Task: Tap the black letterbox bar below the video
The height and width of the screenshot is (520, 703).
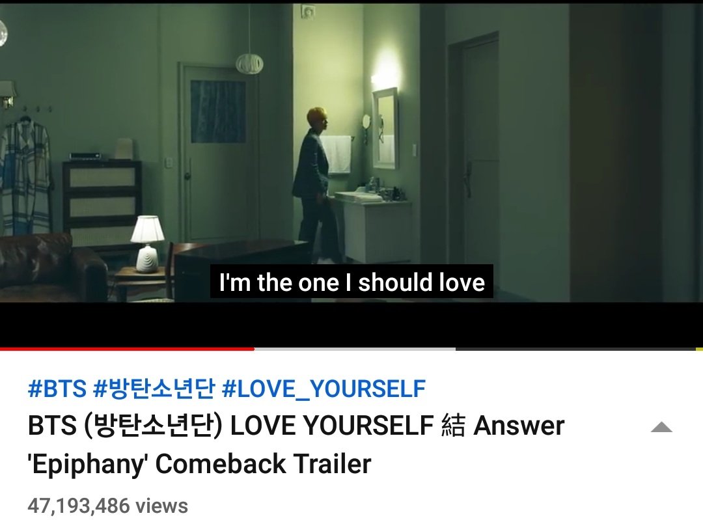Action: (x=351, y=324)
